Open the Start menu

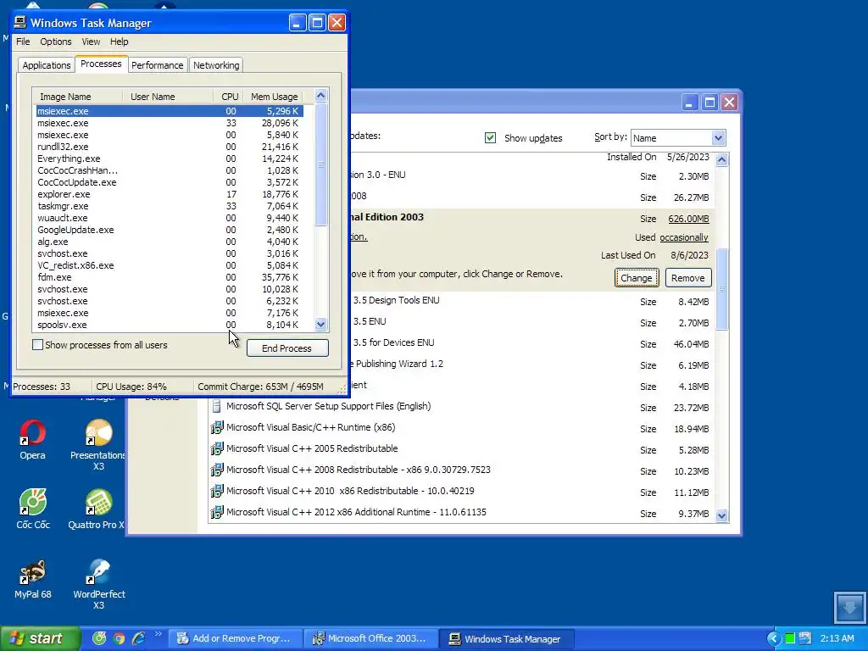(x=41, y=638)
